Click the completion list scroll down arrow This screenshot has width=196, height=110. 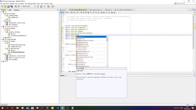107,66
